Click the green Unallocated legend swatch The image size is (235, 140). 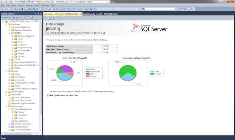(87, 71)
